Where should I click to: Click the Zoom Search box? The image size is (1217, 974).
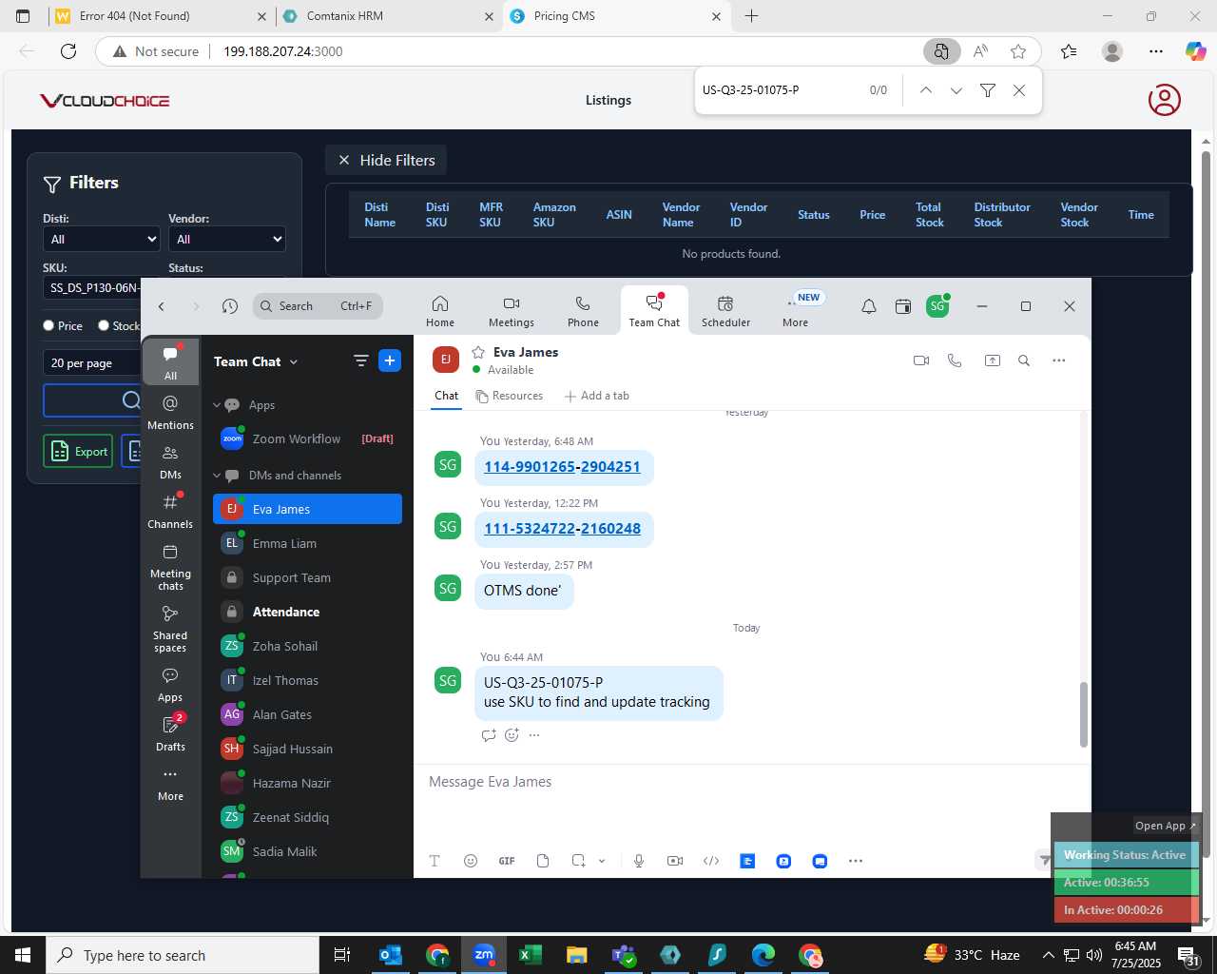(318, 306)
